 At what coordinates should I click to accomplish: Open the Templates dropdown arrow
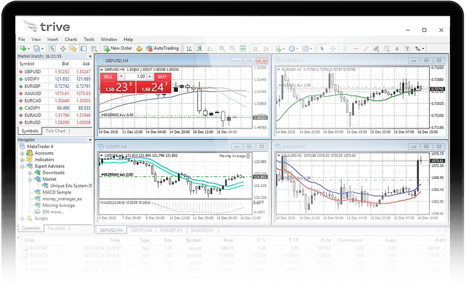[311, 49]
